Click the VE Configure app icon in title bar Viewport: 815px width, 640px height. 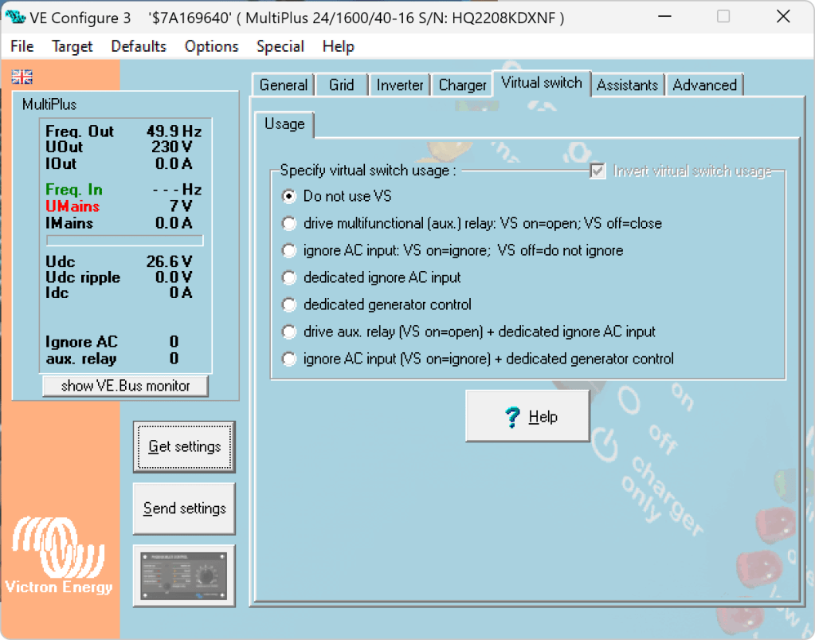[x=15, y=17]
